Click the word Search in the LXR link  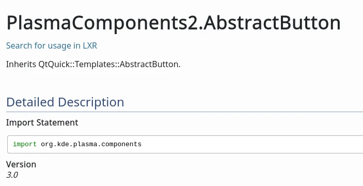pyautogui.click(x=19, y=45)
